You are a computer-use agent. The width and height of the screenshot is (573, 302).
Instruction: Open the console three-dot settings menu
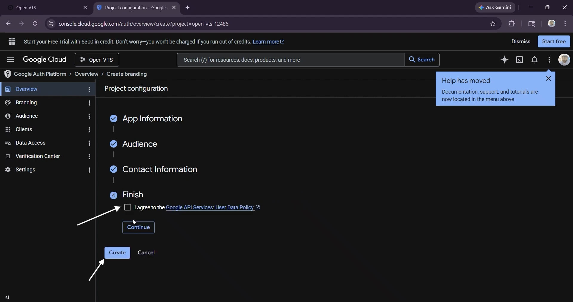[549, 60]
